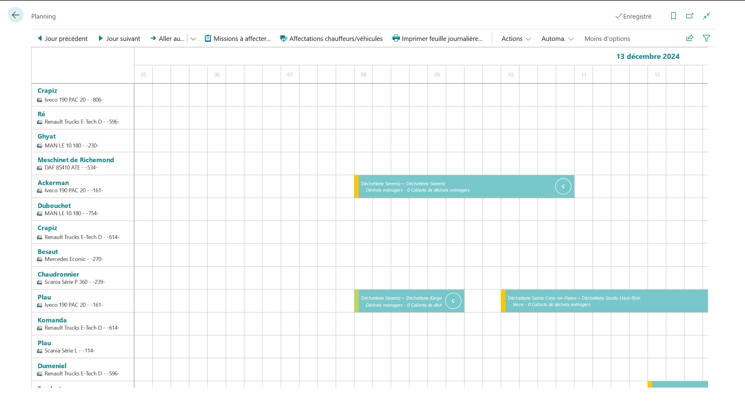Select Ackerman's Déchetterie Sierentz mission bar
Image resolution: width=745 pixels, height=405 pixels.
point(464,186)
